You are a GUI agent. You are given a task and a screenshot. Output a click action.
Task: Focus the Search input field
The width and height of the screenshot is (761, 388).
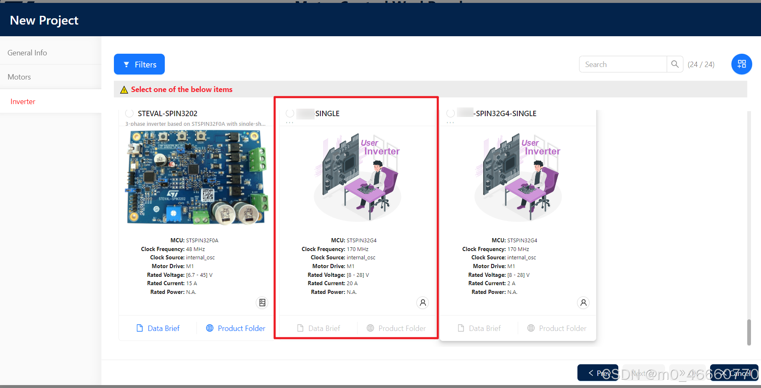[623, 64]
